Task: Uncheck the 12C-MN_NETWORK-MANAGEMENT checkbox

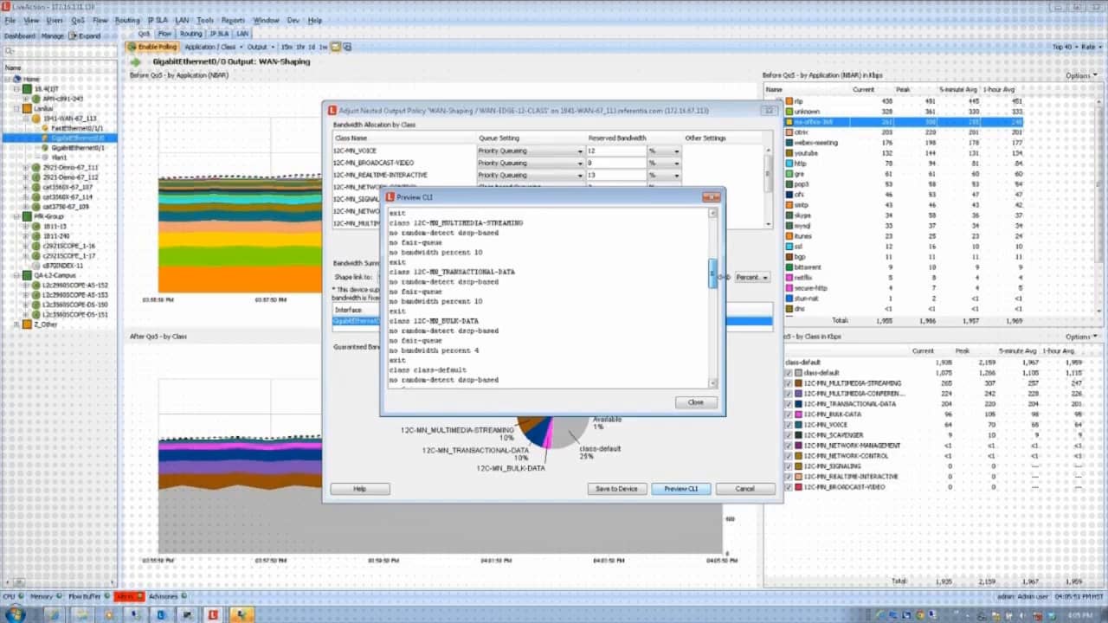Action: pyautogui.click(x=788, y=446)
